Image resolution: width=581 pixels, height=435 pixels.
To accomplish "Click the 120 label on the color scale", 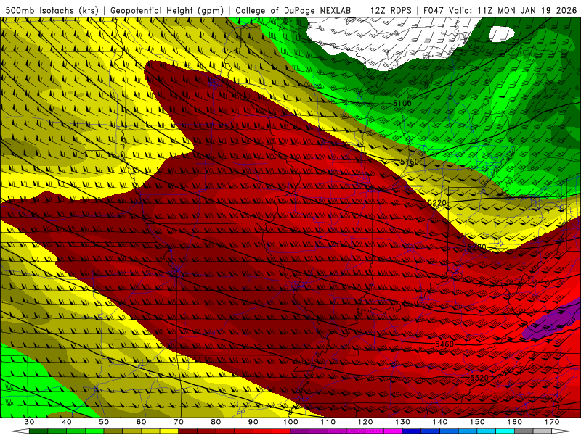I will click(365, 422).
